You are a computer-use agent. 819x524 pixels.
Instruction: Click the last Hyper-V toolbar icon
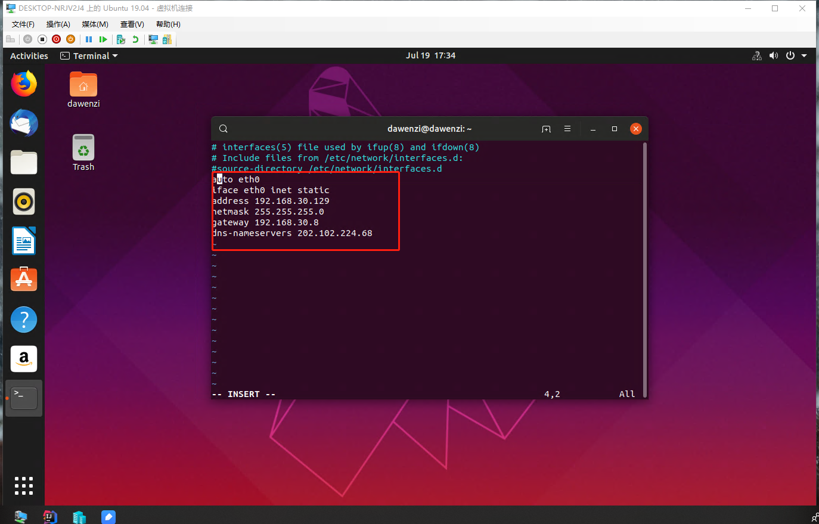tap(167, 39)
